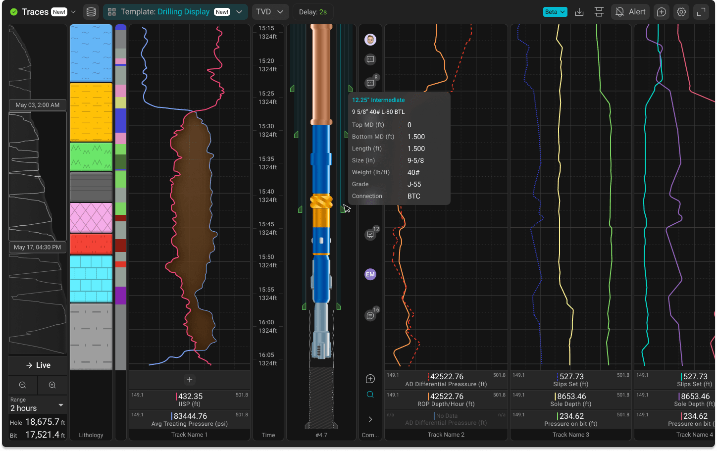Select the IISP (ft) 432.35 trace

(x=190, y=400)
